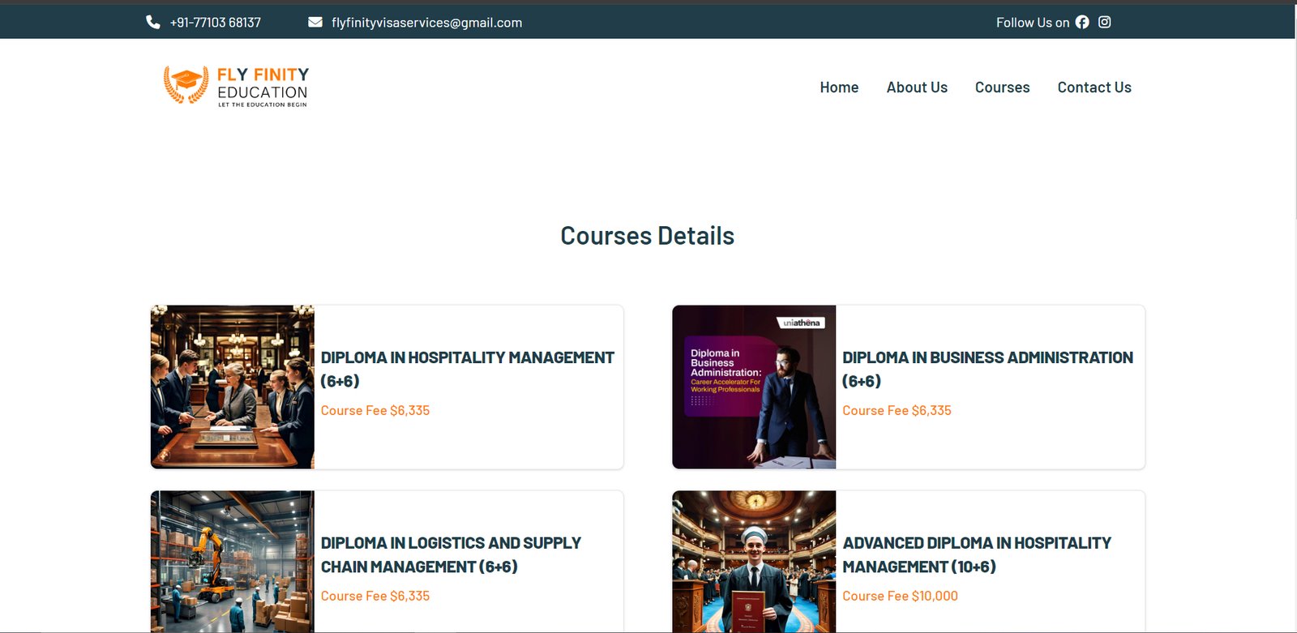Viewport: 1297px width, 633px height.
Task: Click the Course Fee $10,000 text
Action: (x=900, y=596)
